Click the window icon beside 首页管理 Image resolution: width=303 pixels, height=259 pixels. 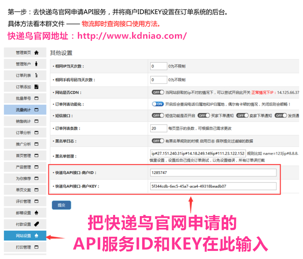[x=36, y=155]
